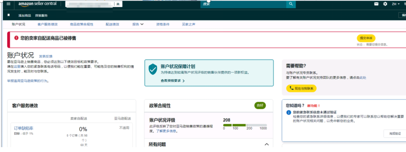
Task: Click the 现在与我联系 button
Action: click(x=301, y=89)
